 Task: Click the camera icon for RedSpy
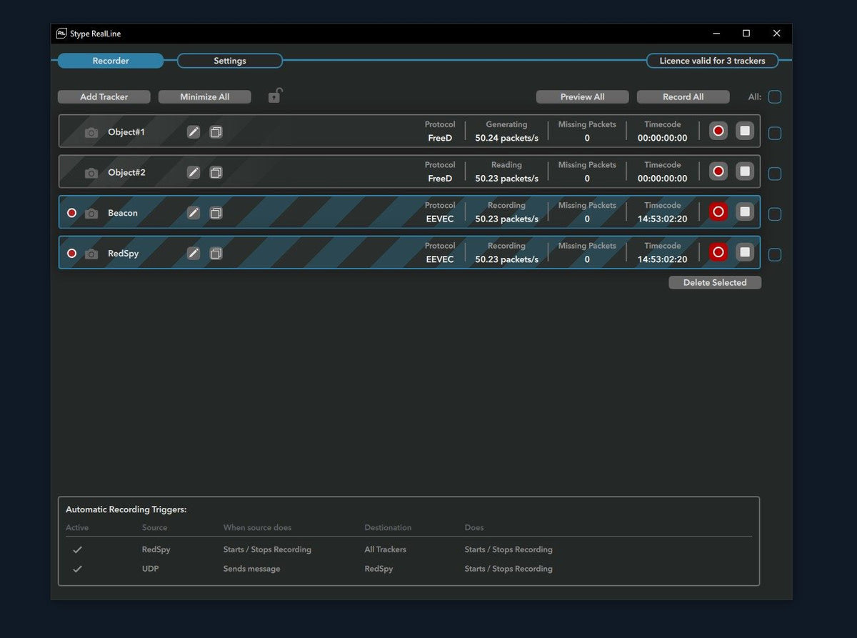coord(91,254)
